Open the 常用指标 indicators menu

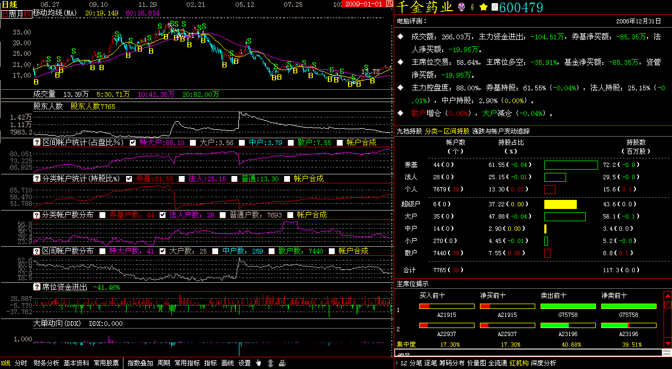(x=187, y=363)
